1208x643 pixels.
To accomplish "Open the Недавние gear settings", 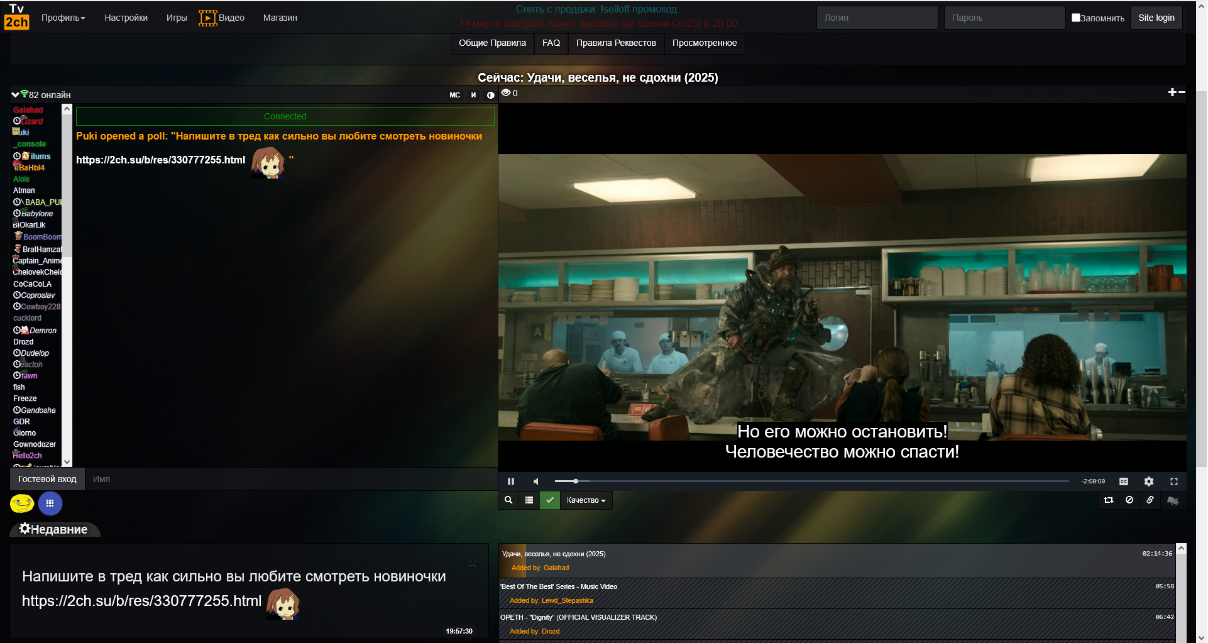I will (25, 529).
